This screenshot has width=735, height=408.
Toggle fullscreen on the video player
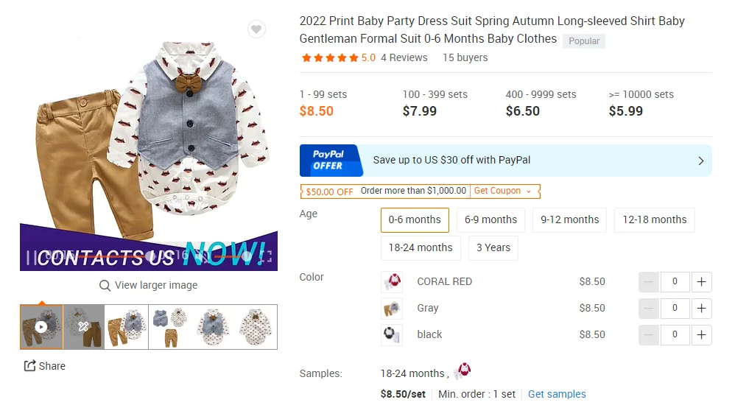(x=266, y=256)
